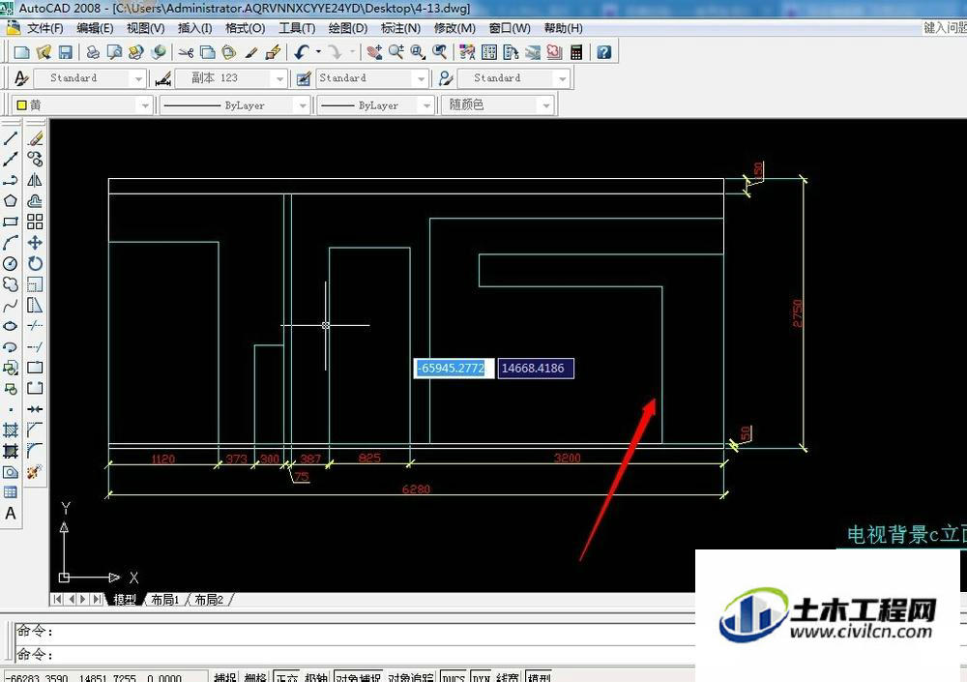Select the Revision Cloud tool
Viewport: 967px width, 682px height.
(11, 284)
